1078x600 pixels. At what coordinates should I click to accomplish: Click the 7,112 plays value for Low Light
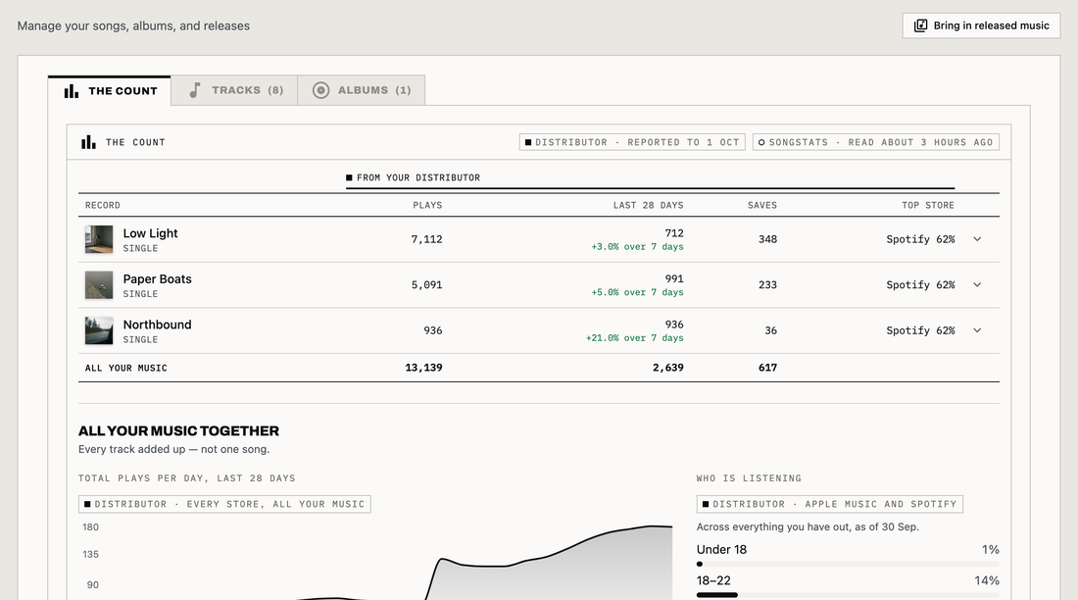pyautogui.click(x=426, y=239)
